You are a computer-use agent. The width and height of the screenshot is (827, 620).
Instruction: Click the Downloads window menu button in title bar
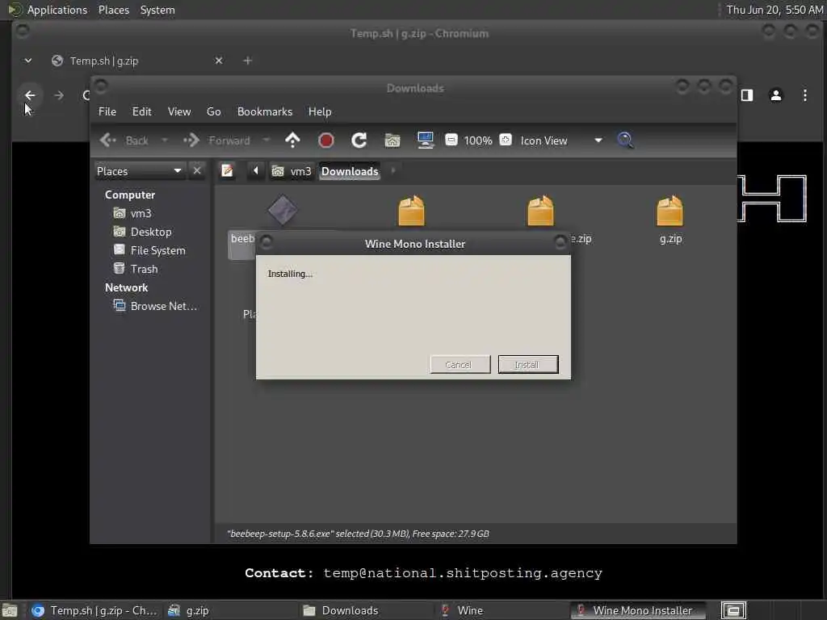[x=101, y=86]
